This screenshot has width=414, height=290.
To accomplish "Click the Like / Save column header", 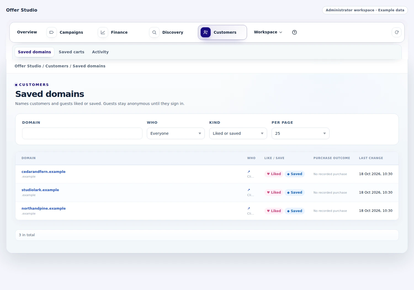I will pyautogui.click(x=274, y=158).
